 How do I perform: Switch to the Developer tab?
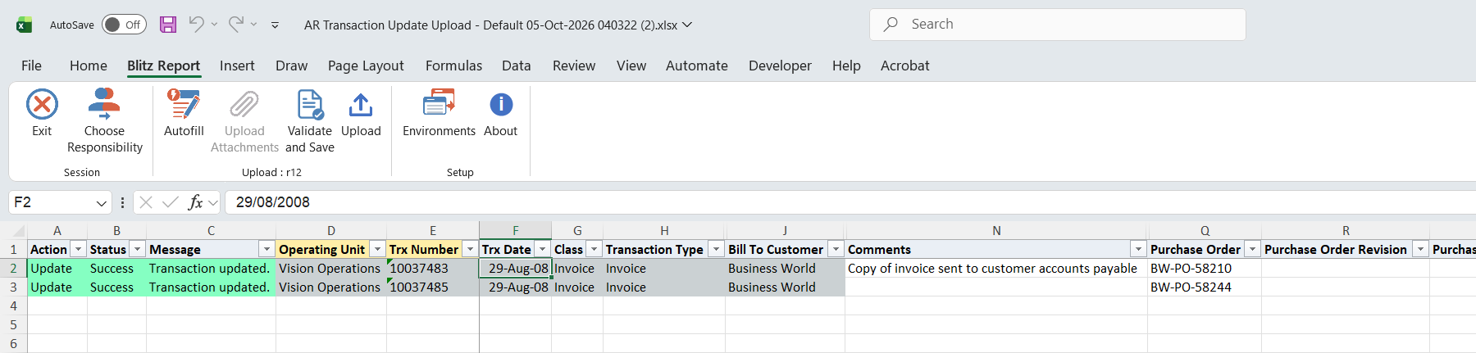coord(780,66)
